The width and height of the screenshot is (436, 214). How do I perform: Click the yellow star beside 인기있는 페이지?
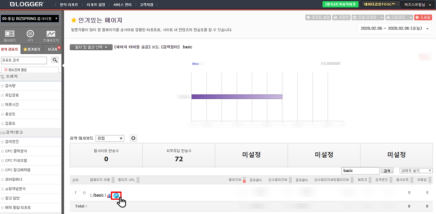(73, 20)
